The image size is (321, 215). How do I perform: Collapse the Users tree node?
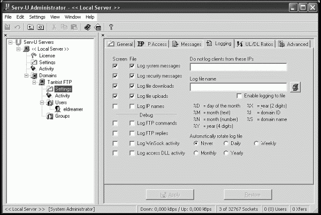point(42,103)
